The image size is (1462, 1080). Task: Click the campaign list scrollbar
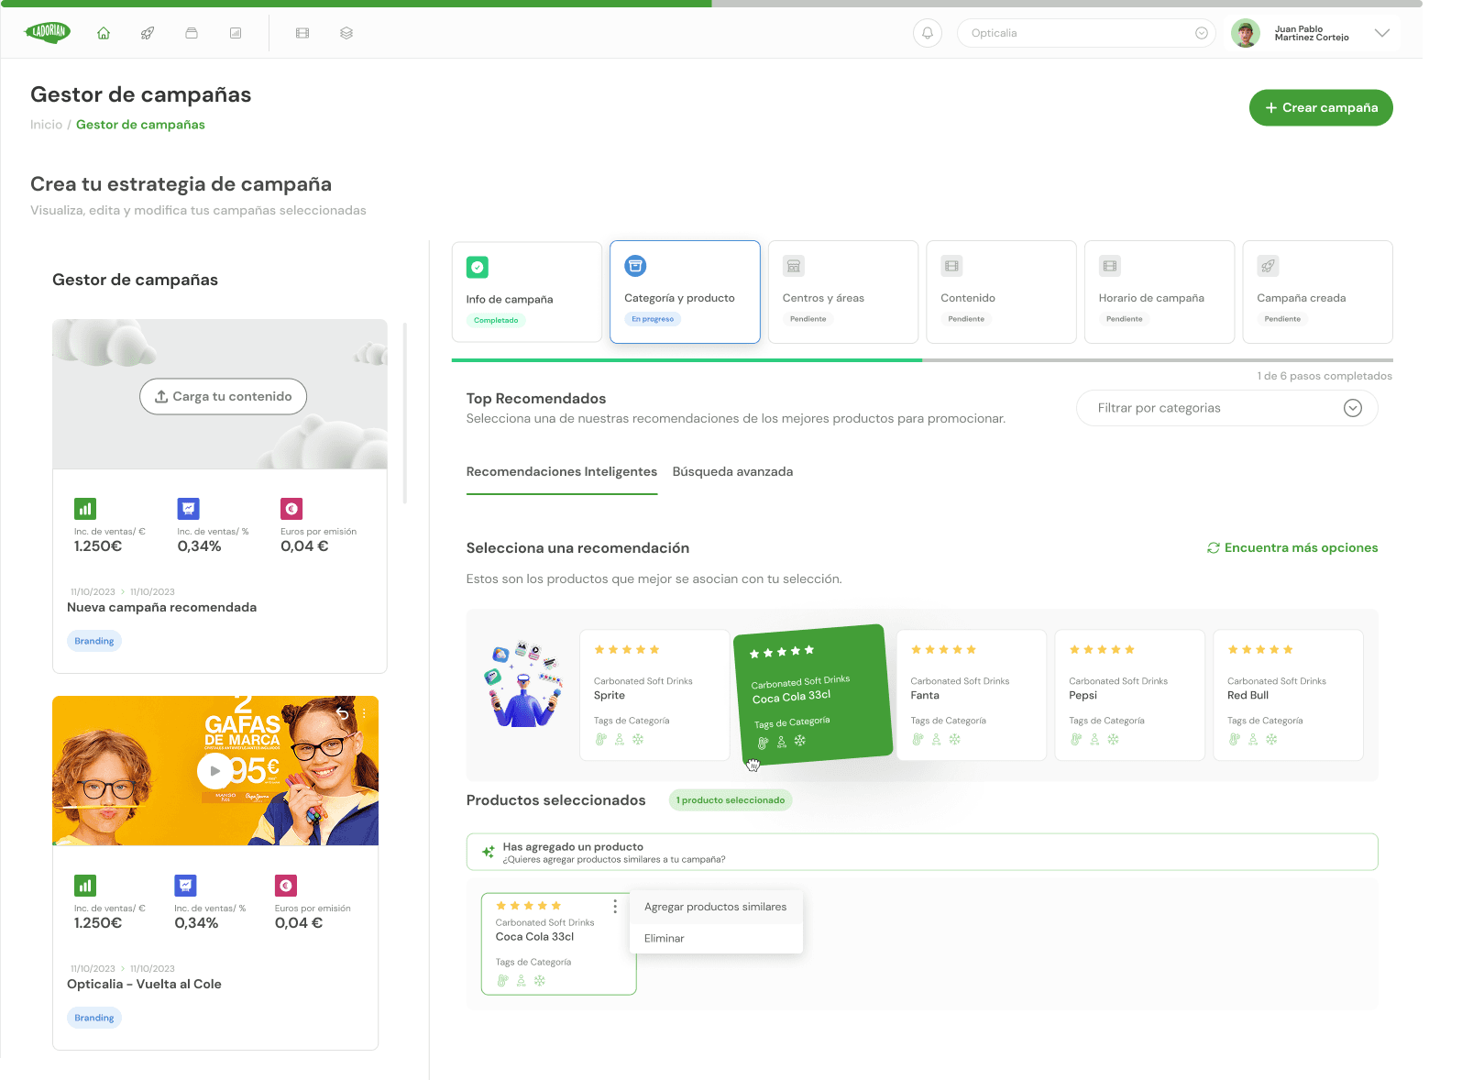tap(404, 413)
